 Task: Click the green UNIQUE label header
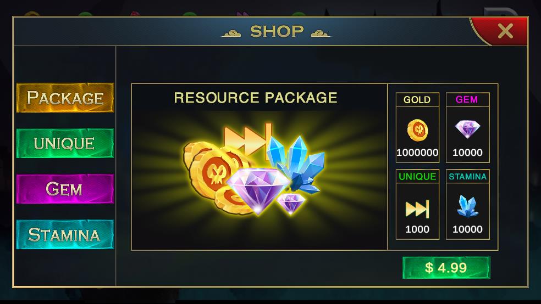[x=417, y=176]
